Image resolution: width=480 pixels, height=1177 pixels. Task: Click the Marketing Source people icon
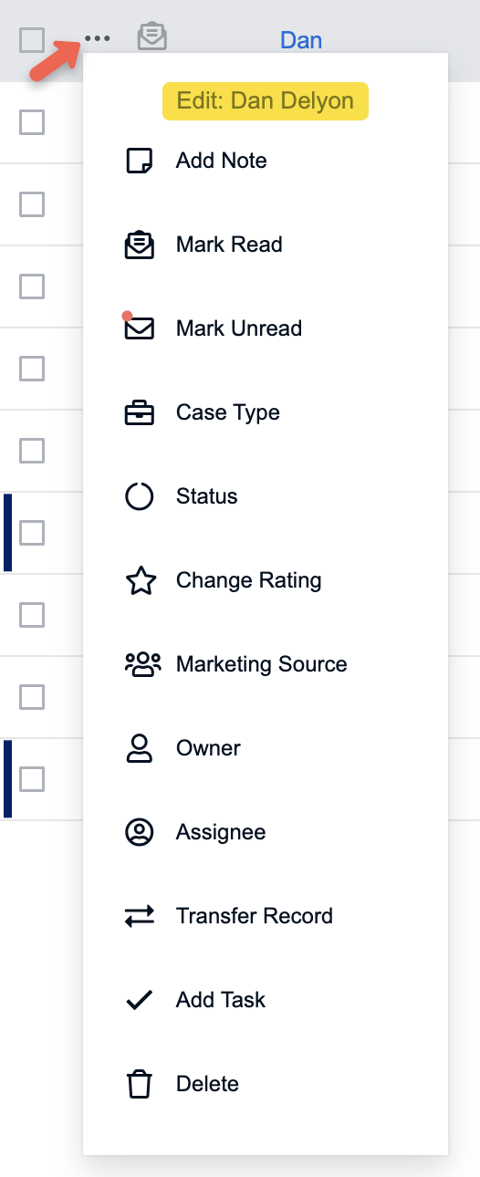[x=142, y=664]
